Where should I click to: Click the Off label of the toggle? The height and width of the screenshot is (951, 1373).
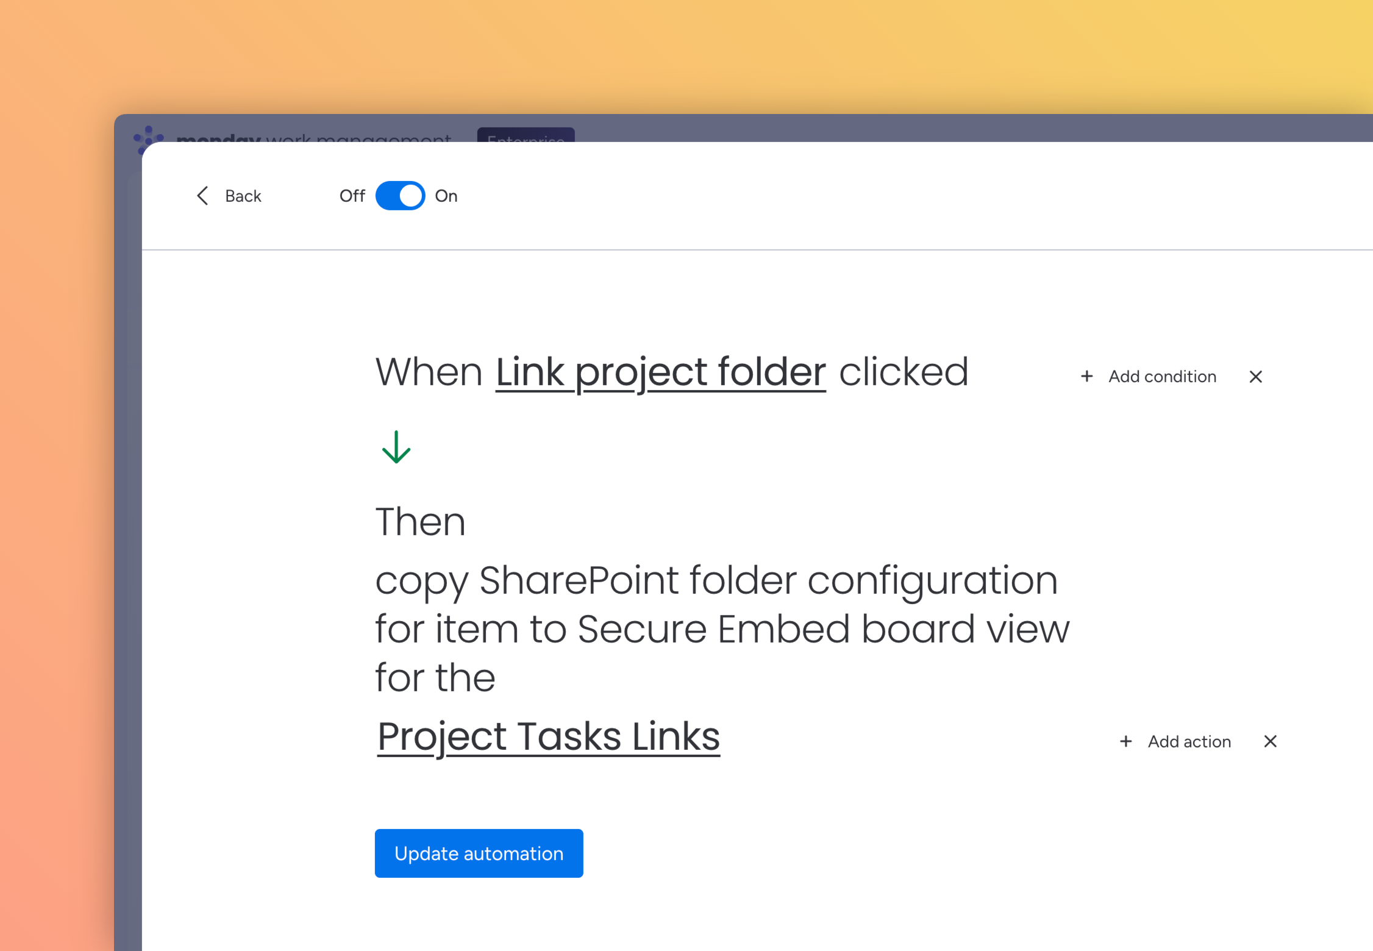pos(352,196)
